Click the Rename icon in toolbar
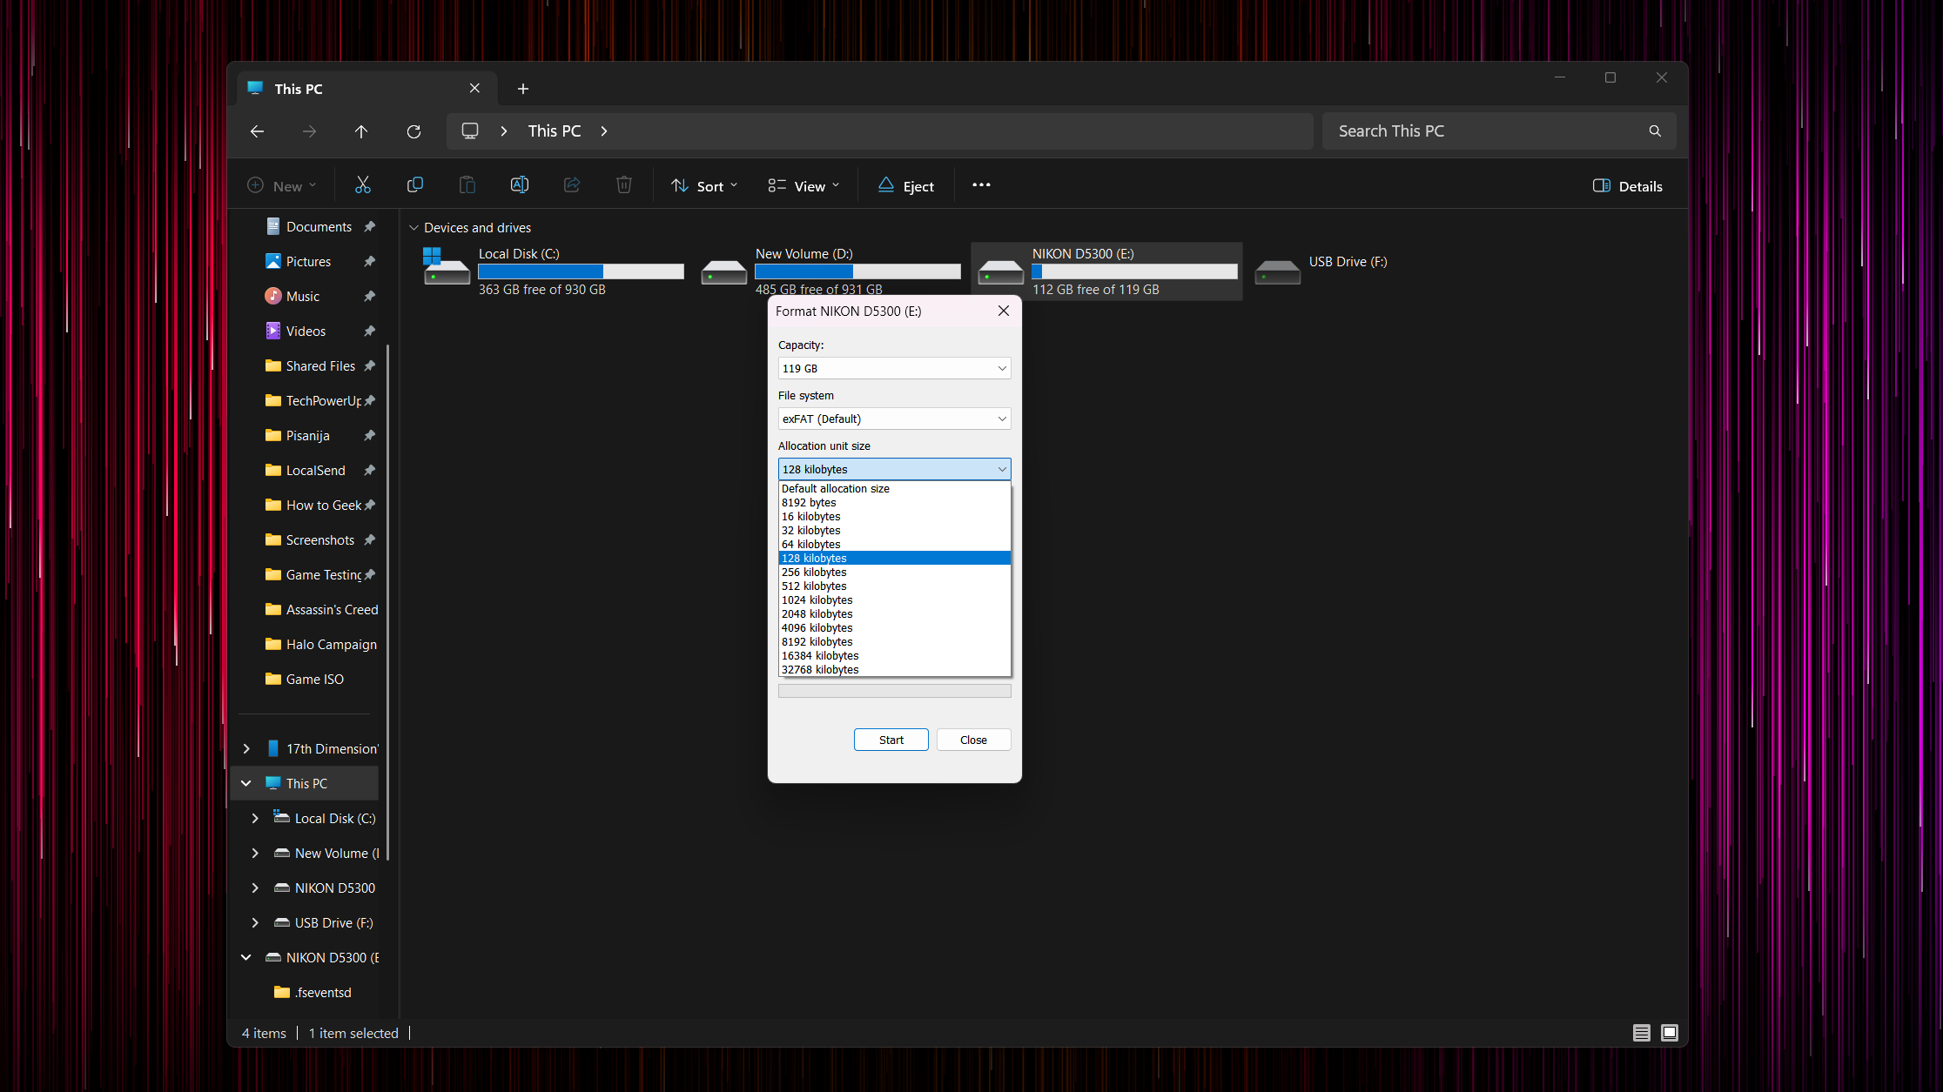This screenshot has height=1092, width=1943. (520, 185)
